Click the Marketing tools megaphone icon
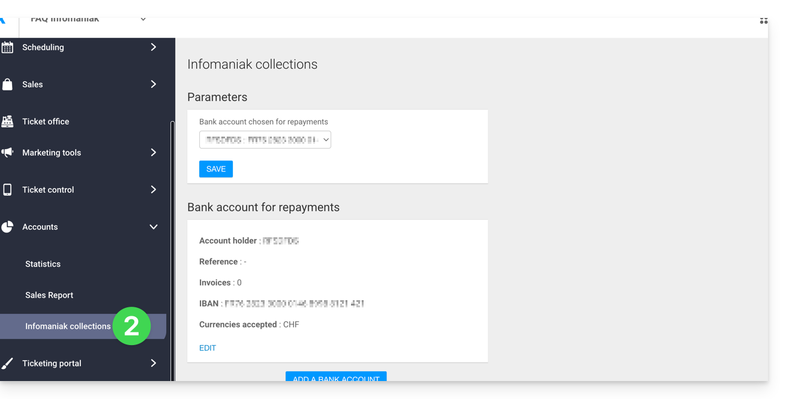Image resolution: width=786 pixels, height=399 pixels. click(x=7, y=153)
